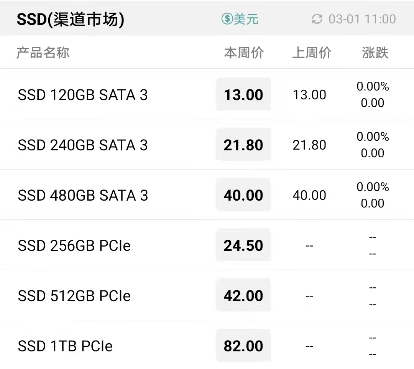The height and width of the screenshot is (369, 414).
Task: Click the 40.00 current week price box
Action: (x=243, y=195)
